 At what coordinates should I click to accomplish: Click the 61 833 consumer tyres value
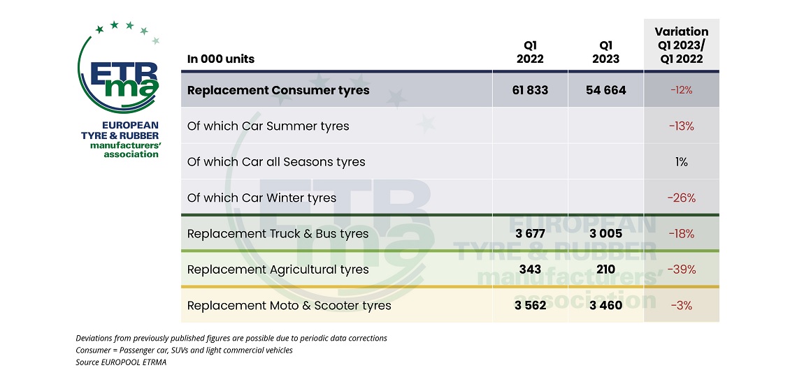click(530, 90)
